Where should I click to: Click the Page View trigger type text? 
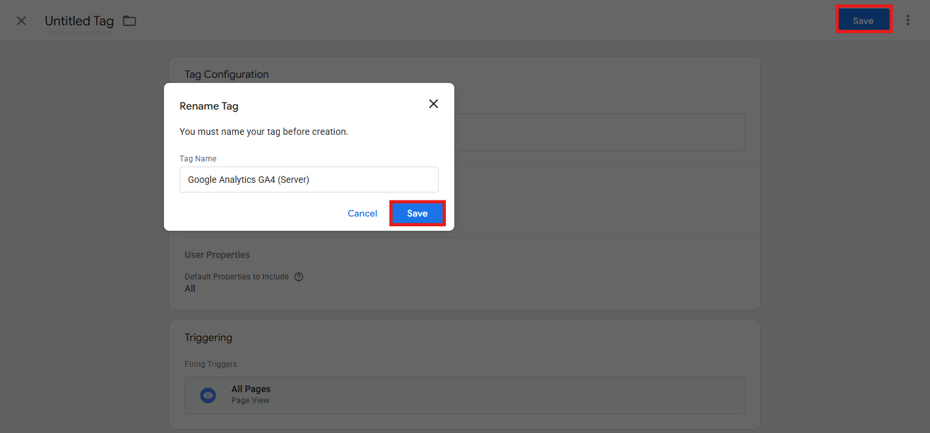tap(250, 401)
